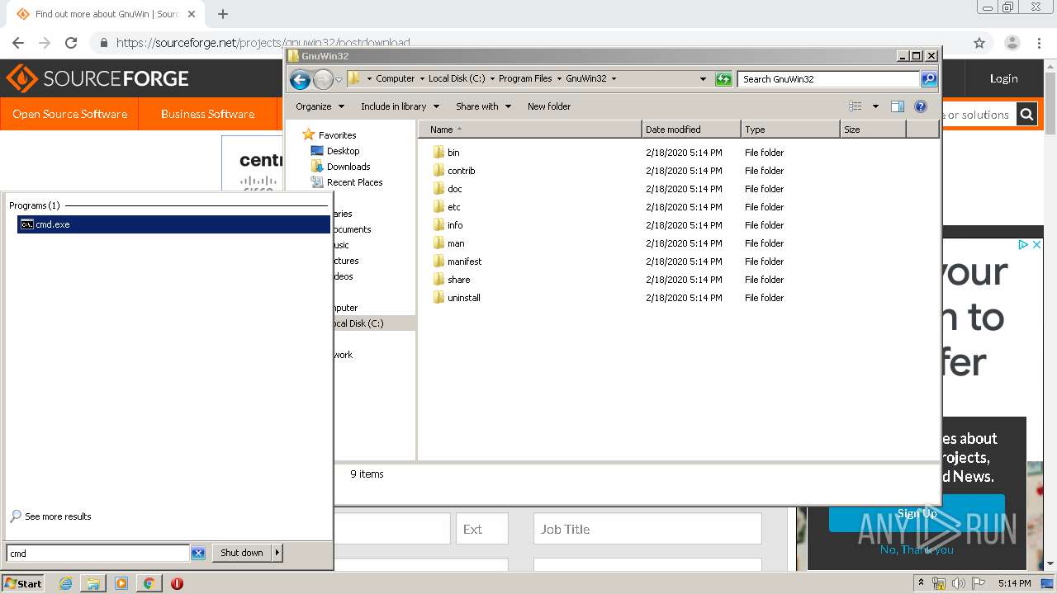This screenshot has height=594, width=1057.
Task: Open Explorer Help question mark
Action: 921,106
